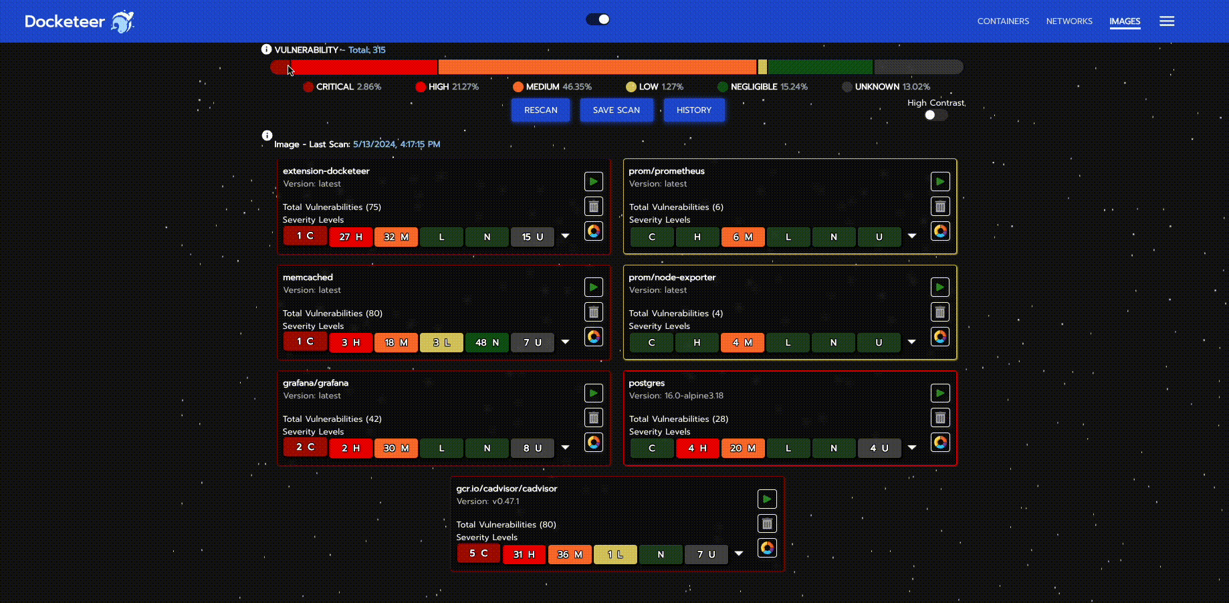The height and width of the screenshot is (603, 1229).
Task: Click memcached 3 L severity badge
Action: [x=441, y=342]
